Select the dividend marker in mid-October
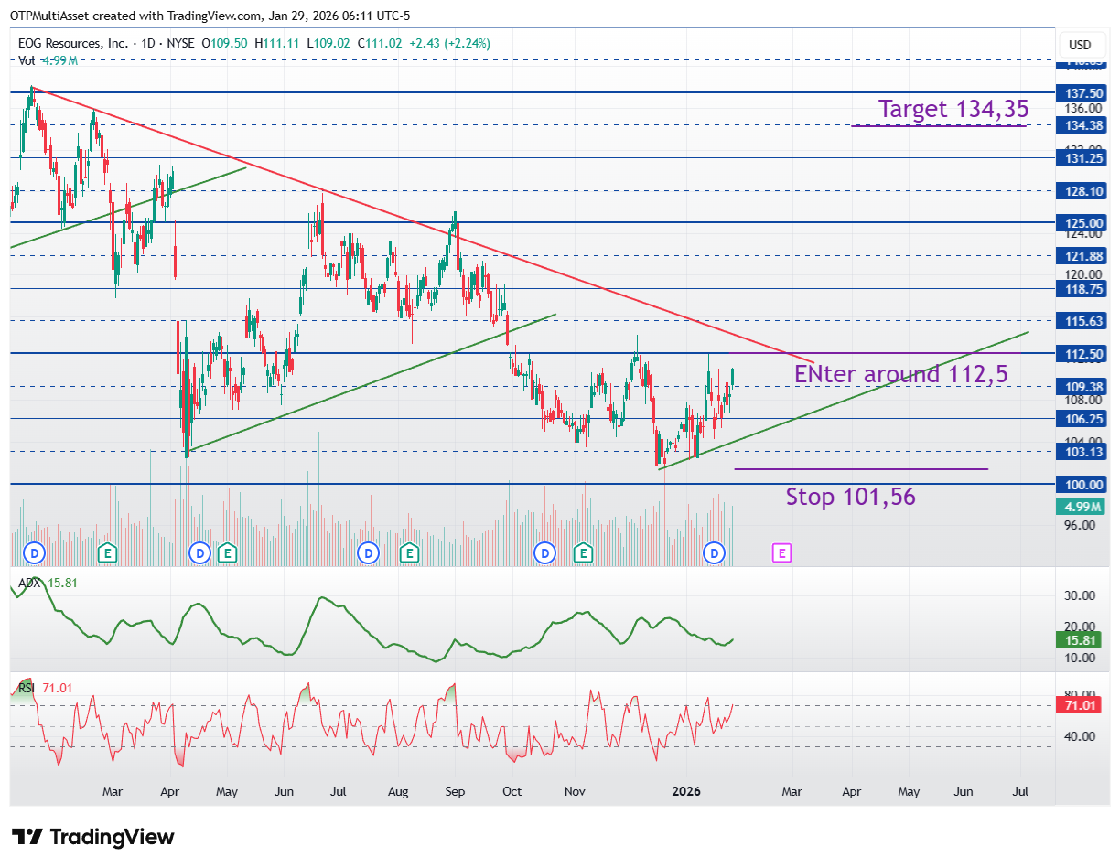The width and height of the screenshot is (1120, 868). [544, 552]
